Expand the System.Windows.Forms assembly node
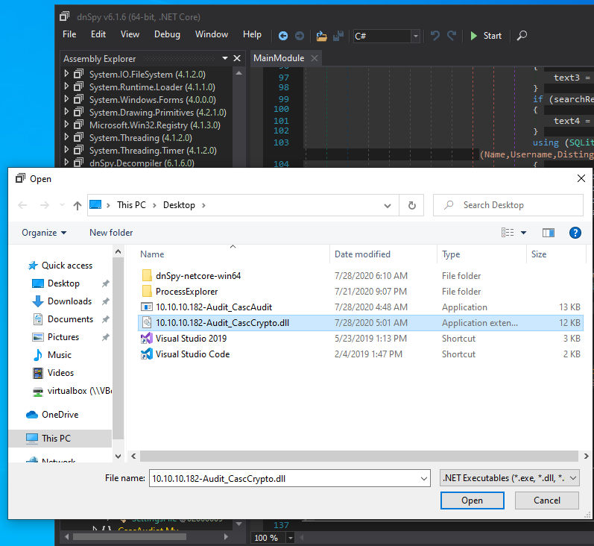Image resolution: width=594 pixels, height=546 pixels. pos(66,99)
